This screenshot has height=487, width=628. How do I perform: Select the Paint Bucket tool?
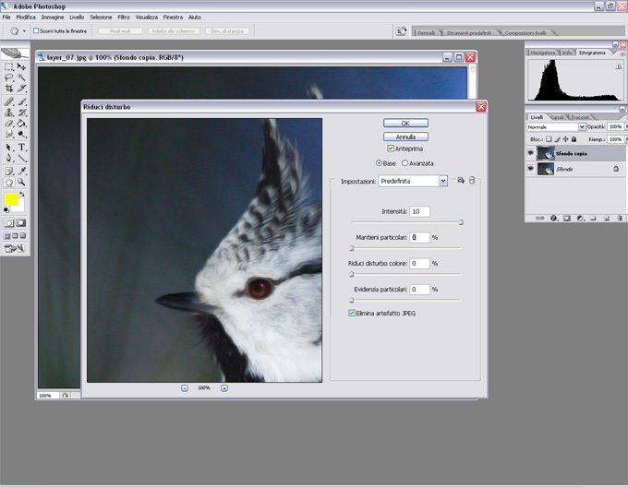click(x=21, y=124)
